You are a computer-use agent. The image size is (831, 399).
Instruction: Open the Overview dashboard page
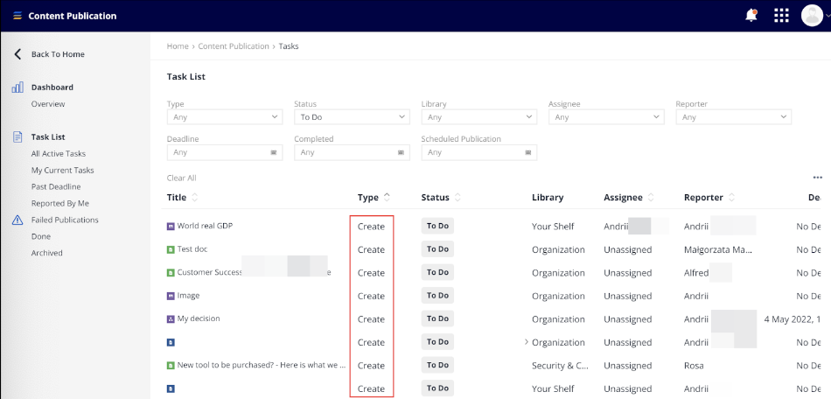(48, 104)
